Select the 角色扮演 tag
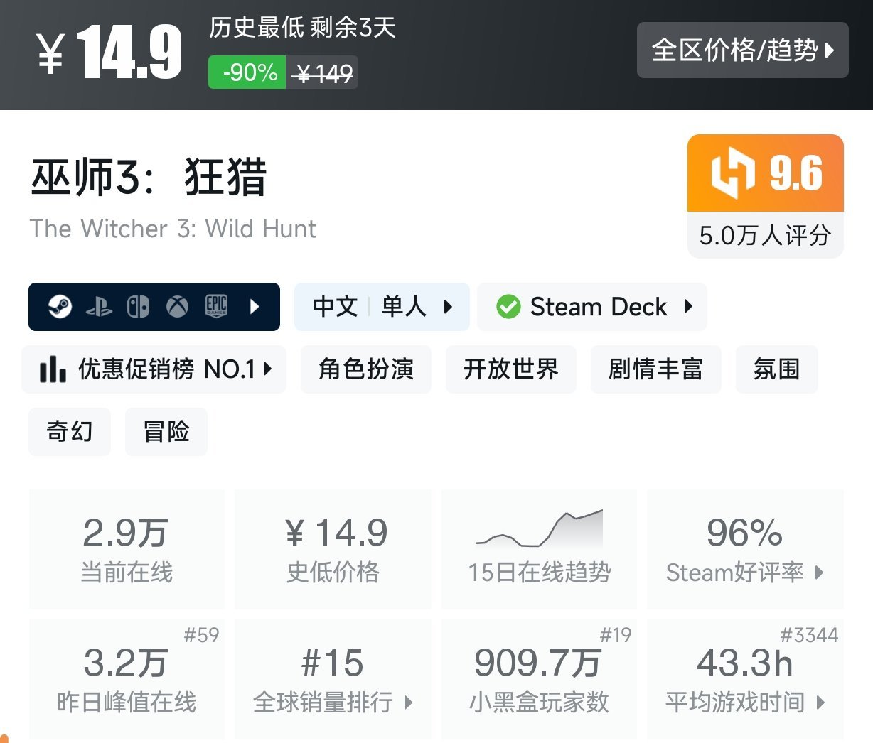 [x=366, y=369]
